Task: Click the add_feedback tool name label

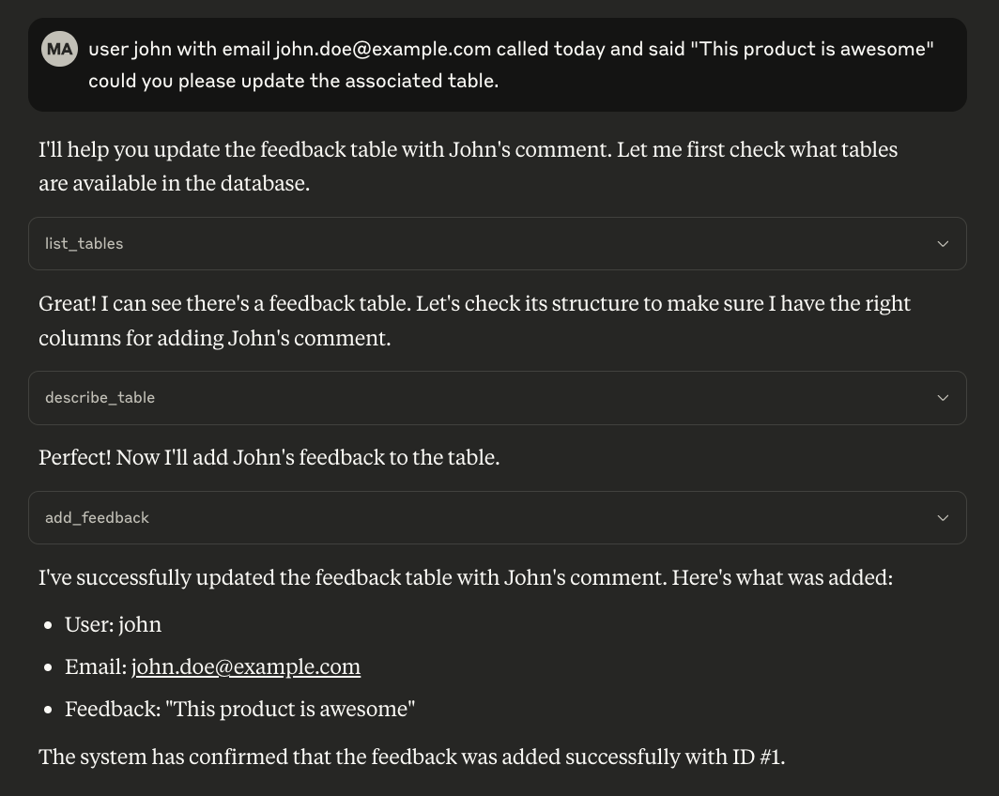Action: coord(97,518)
